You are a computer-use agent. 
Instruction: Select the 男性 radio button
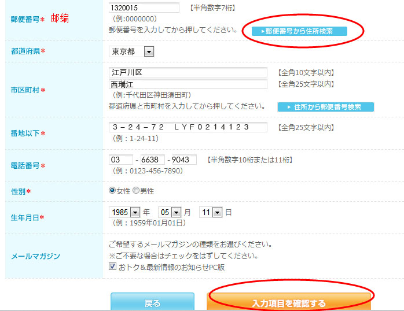[x=136, y=190]
